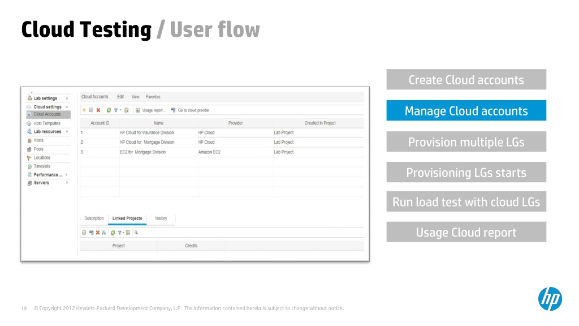Click red remove icon in Linked Projects toolbar

(97, 232)
